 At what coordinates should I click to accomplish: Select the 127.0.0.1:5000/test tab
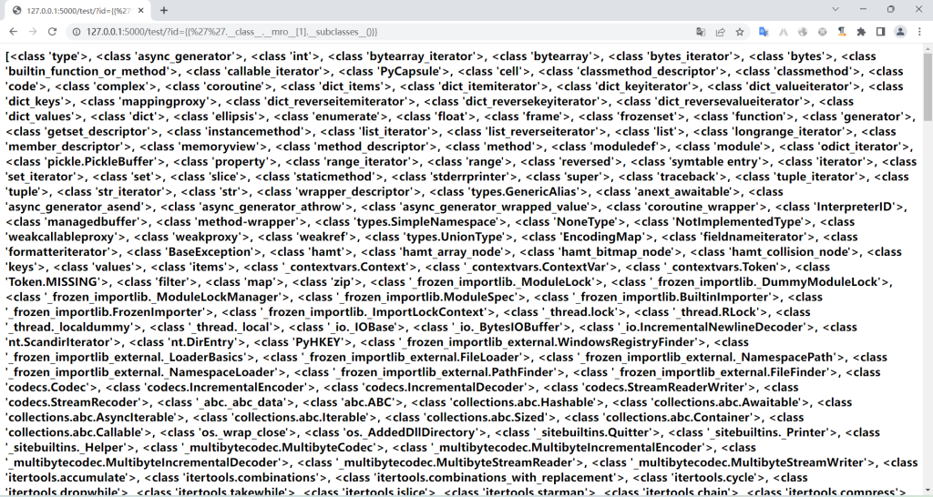tap(73, 10)
